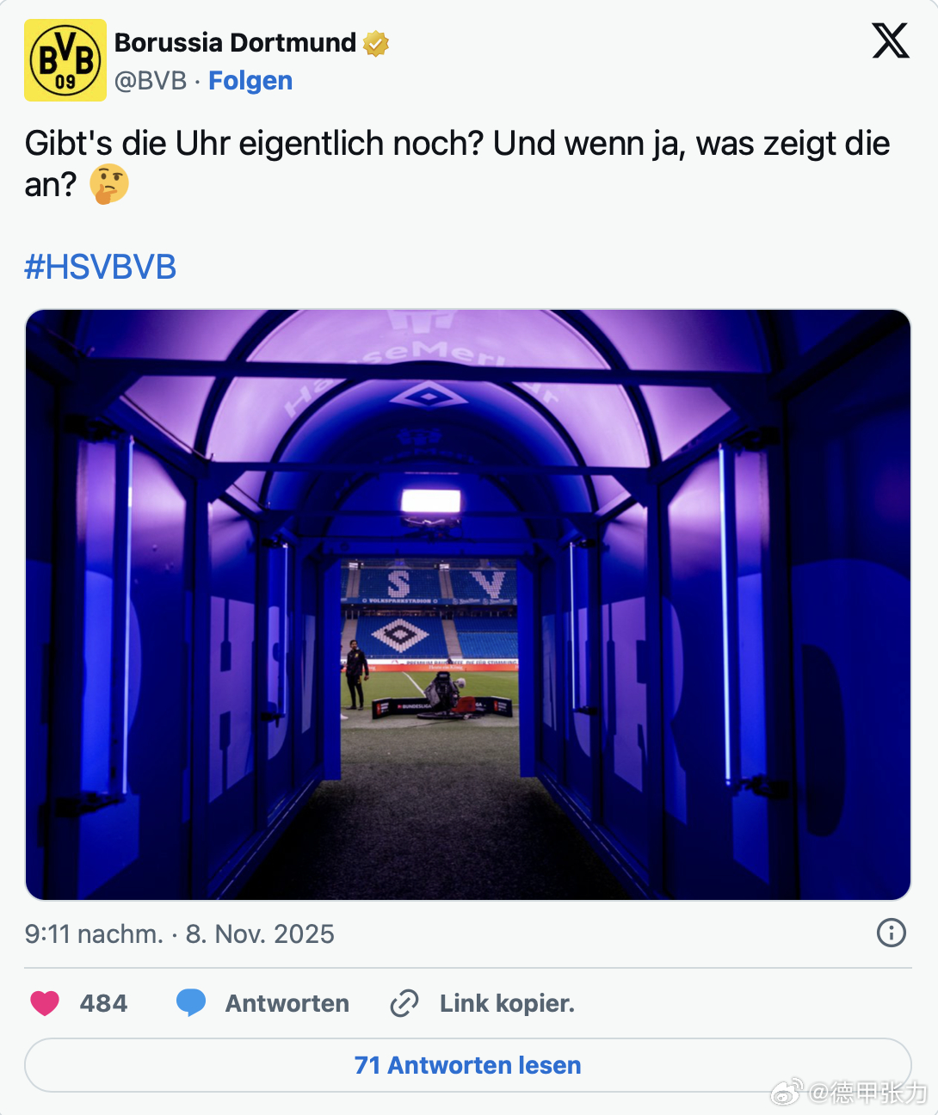Like the tweet with heart icon
938x1115 pixels.
pos(45,1003)
